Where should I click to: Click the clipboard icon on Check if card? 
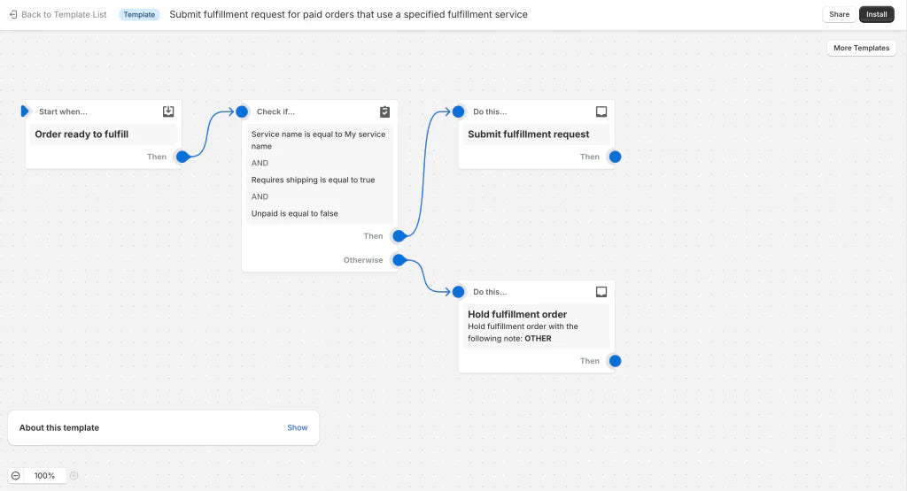384,111
